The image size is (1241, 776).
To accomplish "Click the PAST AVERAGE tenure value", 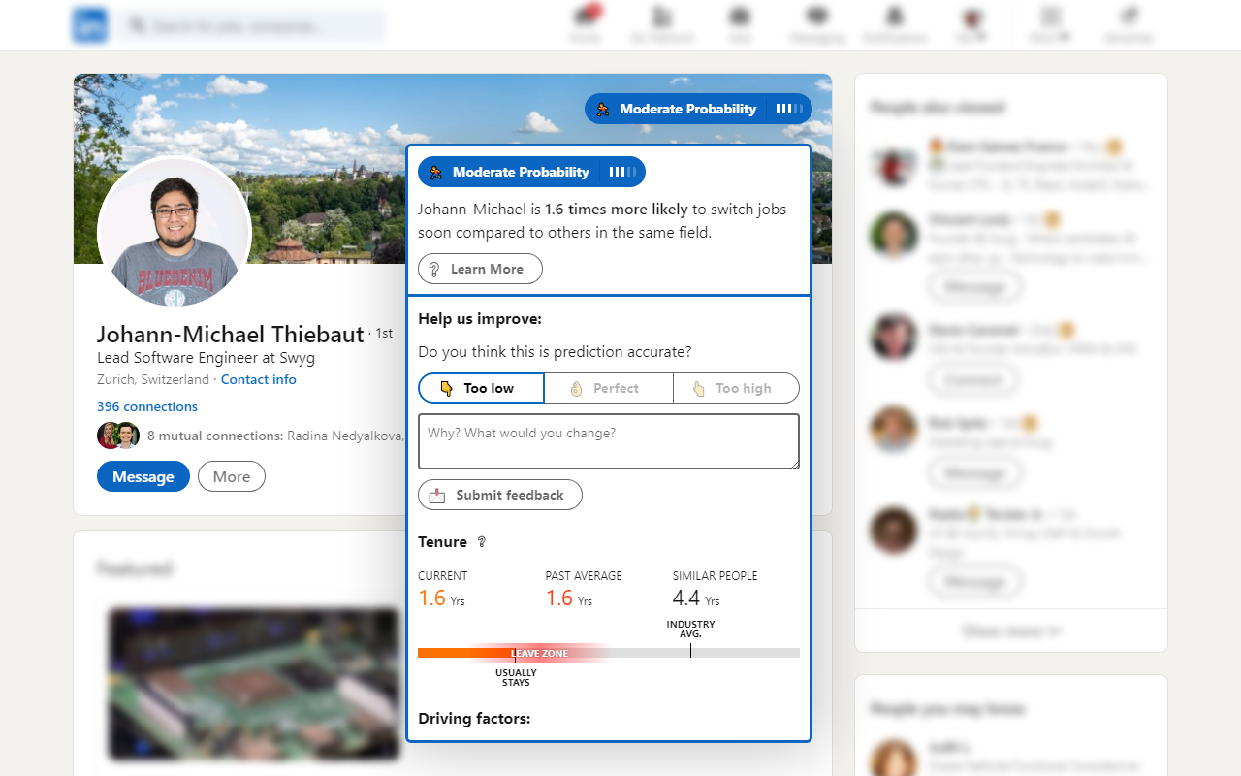I will tap(569, 598).
